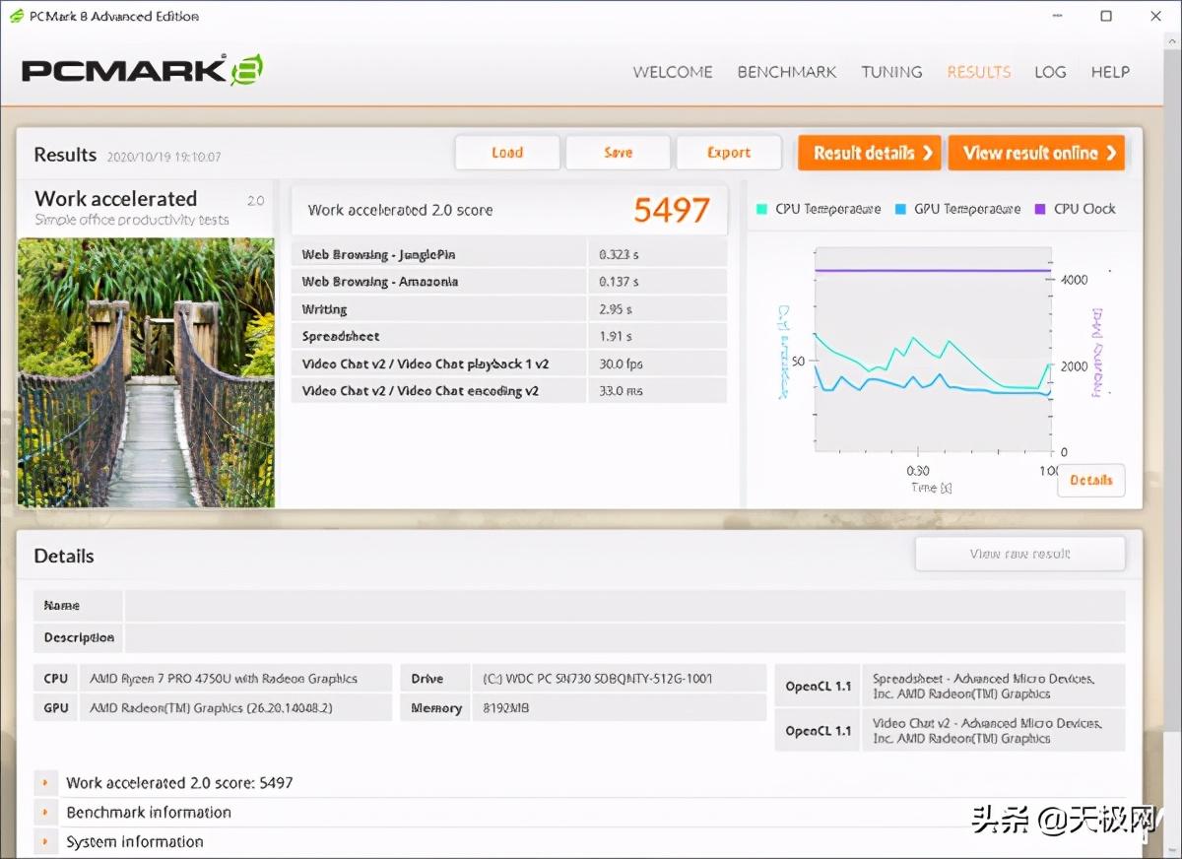Click the 5497 score value
Image resolution: width=1182 pixels, height=859 pixels.
click(x=672, y=210)
